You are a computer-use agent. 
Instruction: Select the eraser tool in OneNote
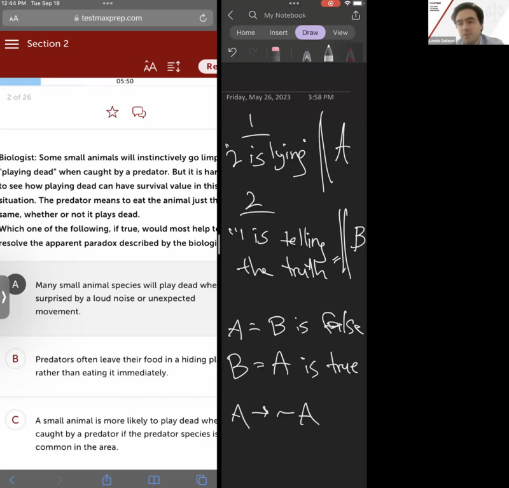[x=275, y=53]
